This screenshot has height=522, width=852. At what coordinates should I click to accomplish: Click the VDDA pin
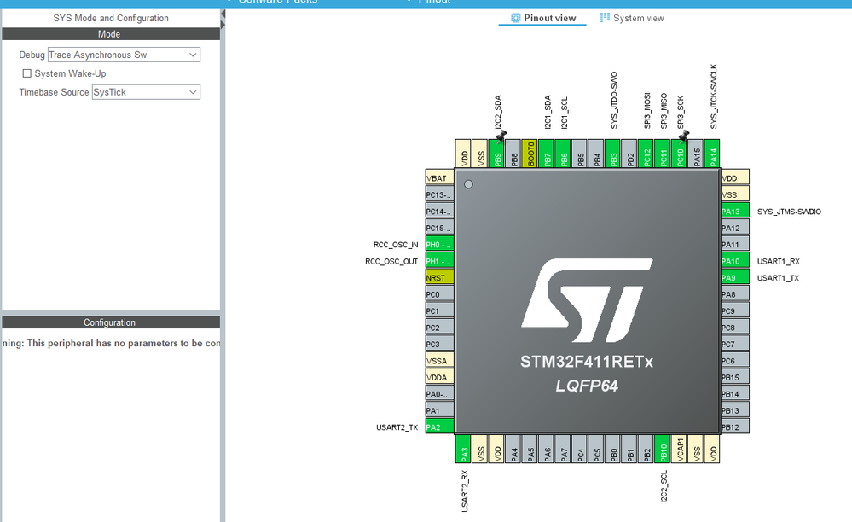pos(439,376)
